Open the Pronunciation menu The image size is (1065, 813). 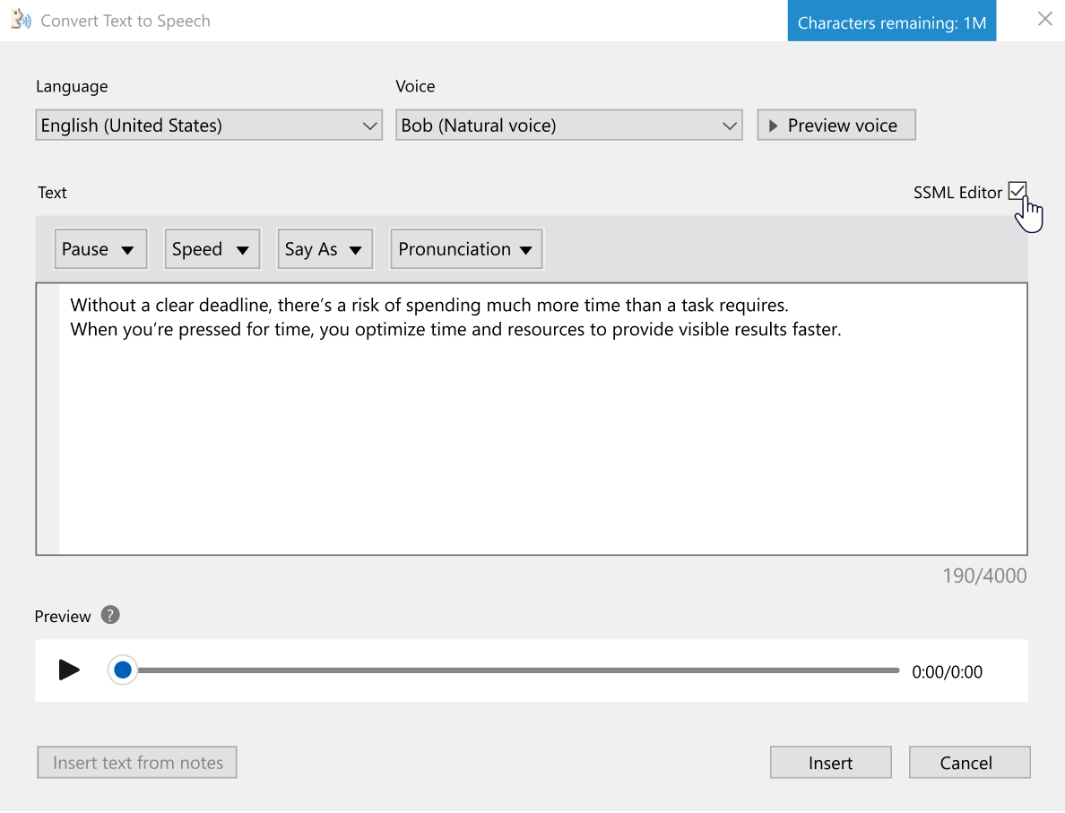tap(466, 249)
